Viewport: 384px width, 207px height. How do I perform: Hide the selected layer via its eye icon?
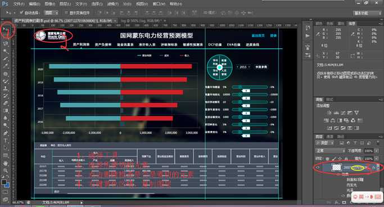click(318, 167)
